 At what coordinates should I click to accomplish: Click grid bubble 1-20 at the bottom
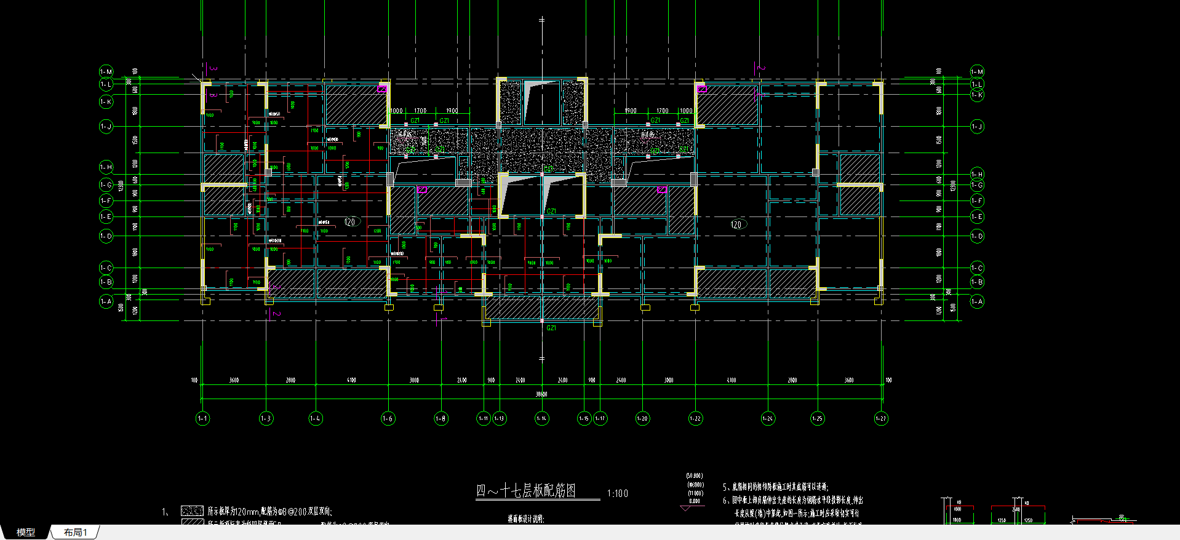click(x=642, y=419)
